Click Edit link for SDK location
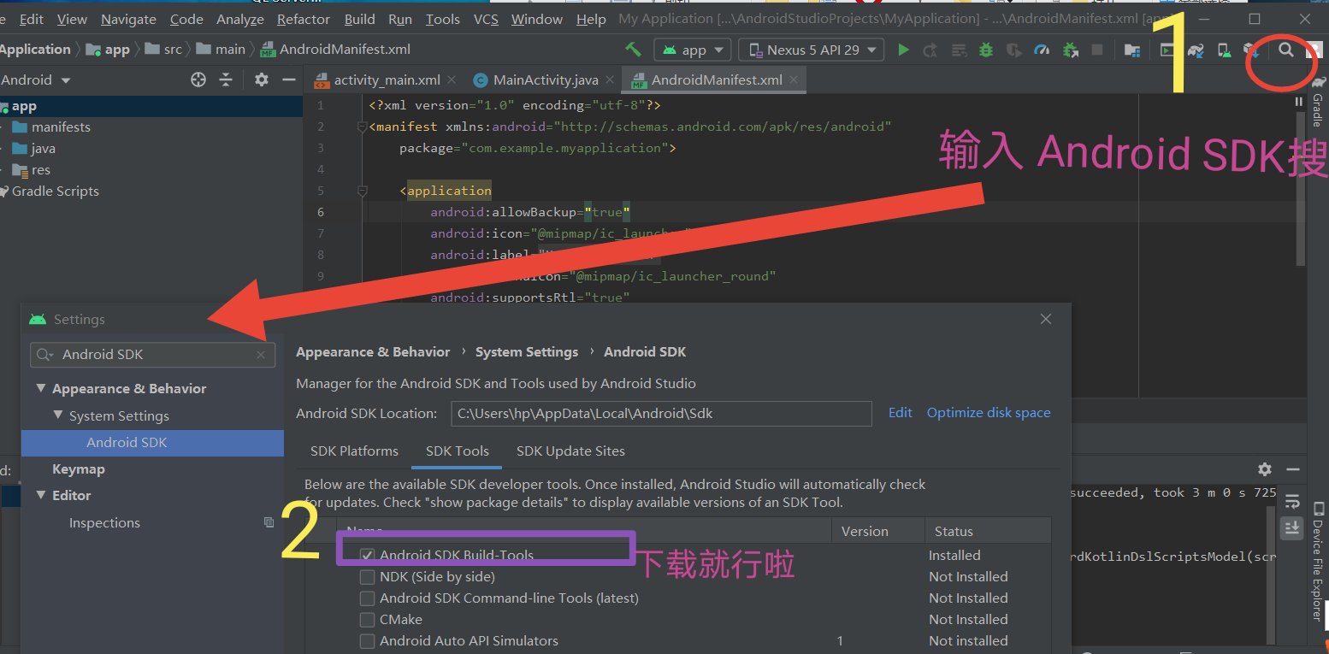 click(x=900, y=412)
